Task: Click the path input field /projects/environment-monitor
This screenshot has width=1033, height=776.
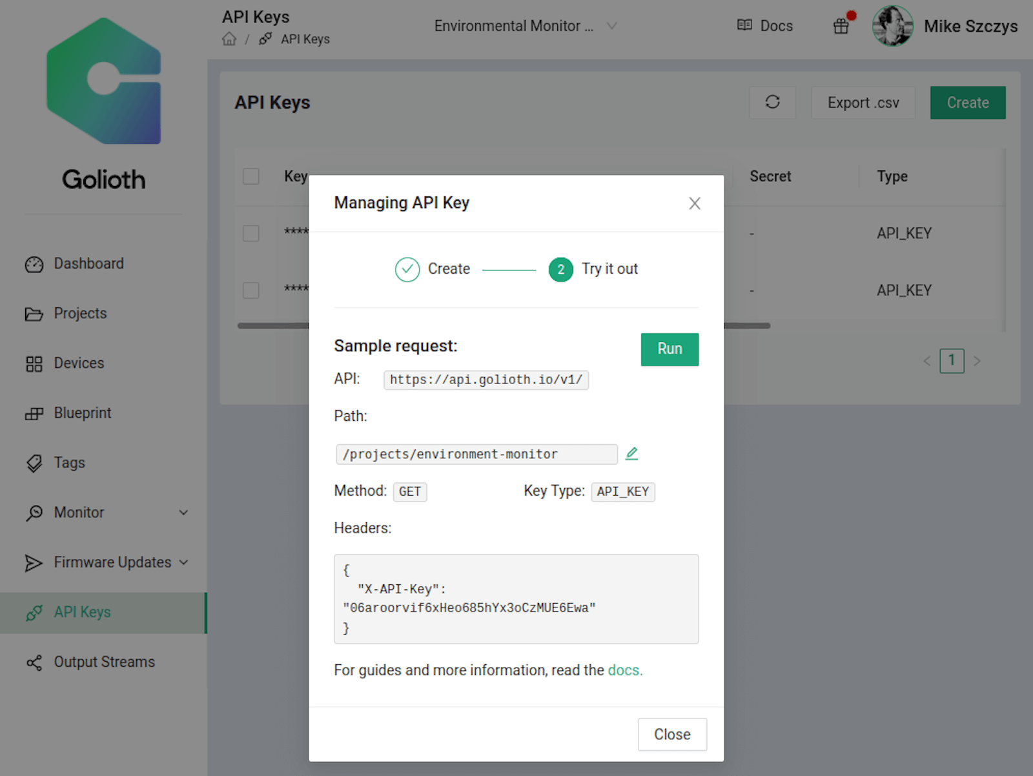Action: pos(476,454)
